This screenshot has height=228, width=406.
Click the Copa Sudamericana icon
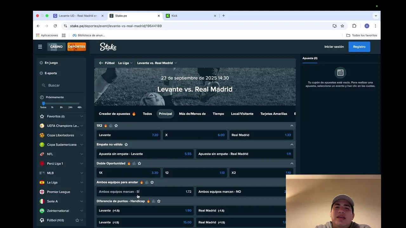click(x=42, y=145)
